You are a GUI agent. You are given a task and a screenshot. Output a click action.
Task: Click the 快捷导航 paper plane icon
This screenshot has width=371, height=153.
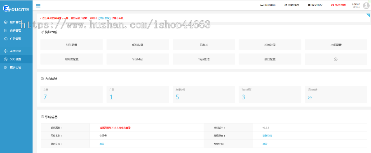[42, 32]
